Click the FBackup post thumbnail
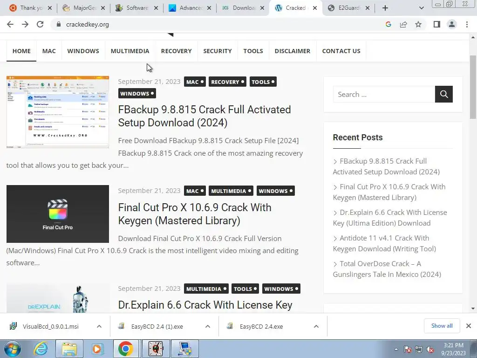Image resolution: width=477 pixels, height=358 pixels. tap(57, 112)
